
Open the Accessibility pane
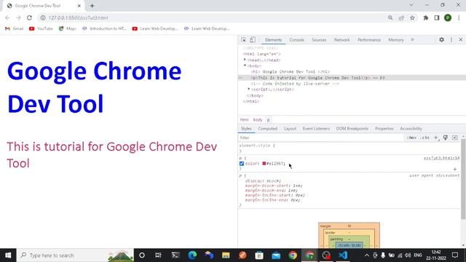tap(411, 129)
